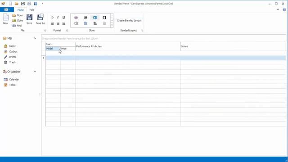The width and height of the screenshot is (288, 162).
Task: Click Open in the File group
Action: 18,15
